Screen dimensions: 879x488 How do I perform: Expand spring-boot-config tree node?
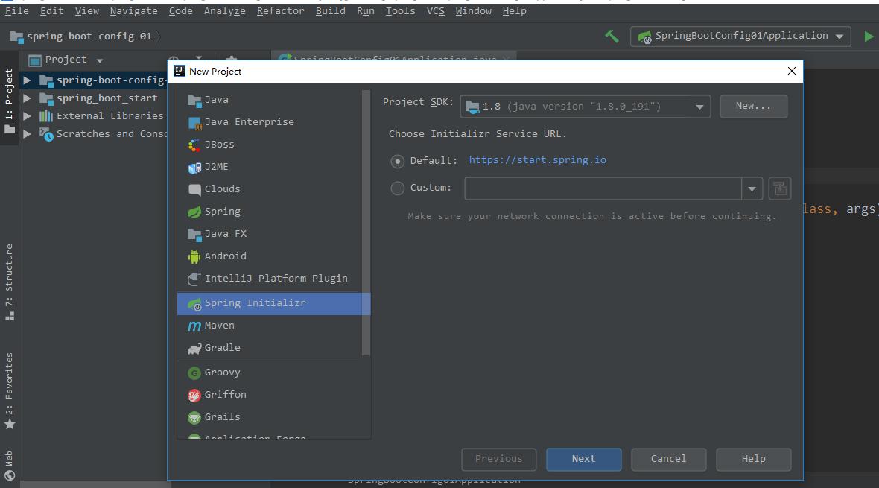pyautogui.click(x=27, y=80)
